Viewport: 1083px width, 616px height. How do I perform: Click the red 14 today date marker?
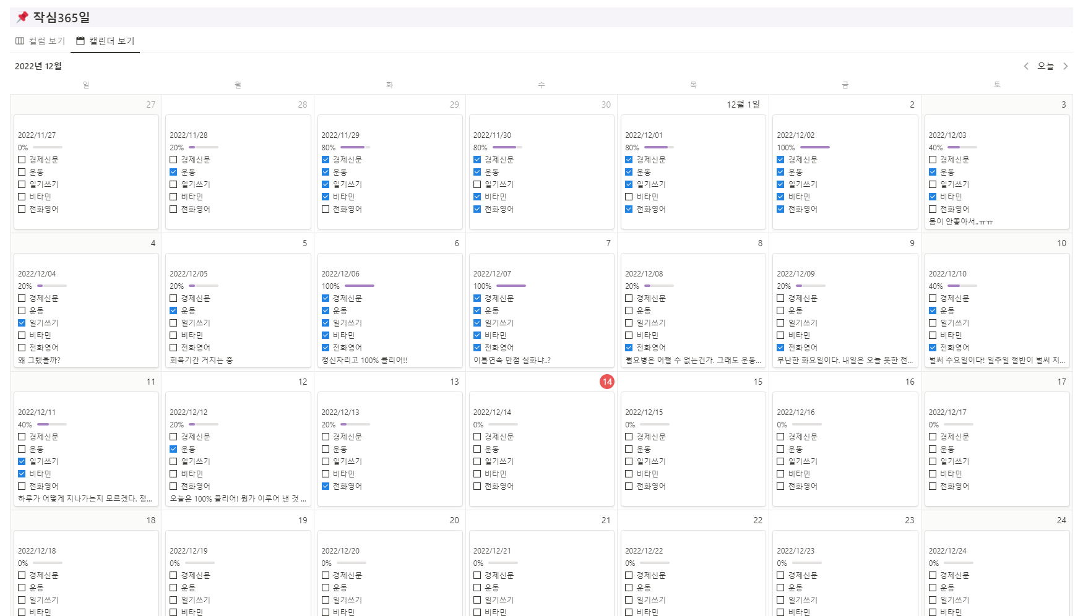(607, 382)
